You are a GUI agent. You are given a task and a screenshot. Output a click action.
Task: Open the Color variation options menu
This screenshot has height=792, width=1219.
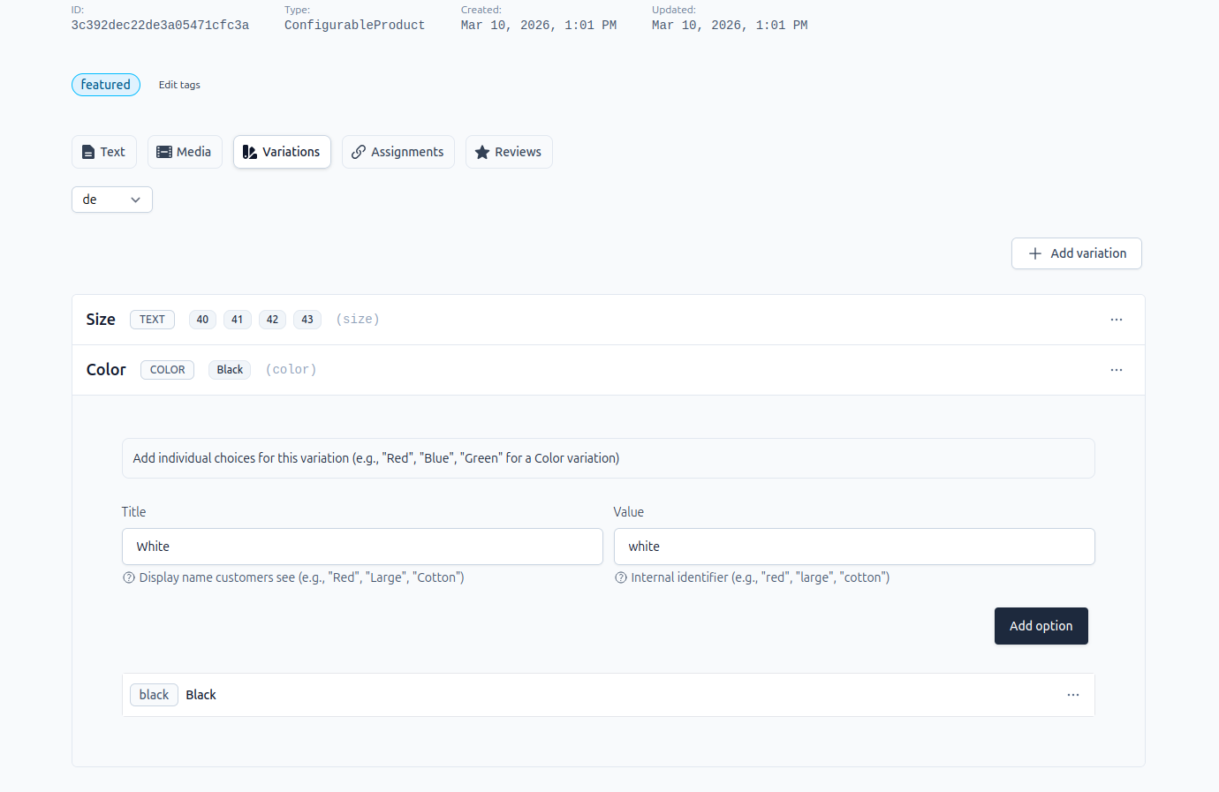[1117, 370]
